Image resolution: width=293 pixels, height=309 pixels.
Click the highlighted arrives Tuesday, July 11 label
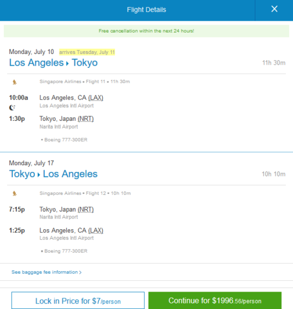tap(87, 52)
